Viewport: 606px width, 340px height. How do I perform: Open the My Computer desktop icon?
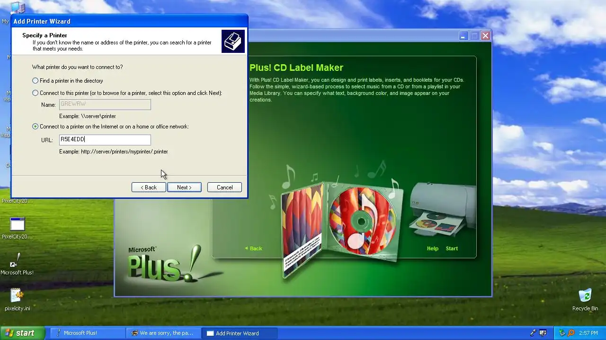[x=17, y=8]
